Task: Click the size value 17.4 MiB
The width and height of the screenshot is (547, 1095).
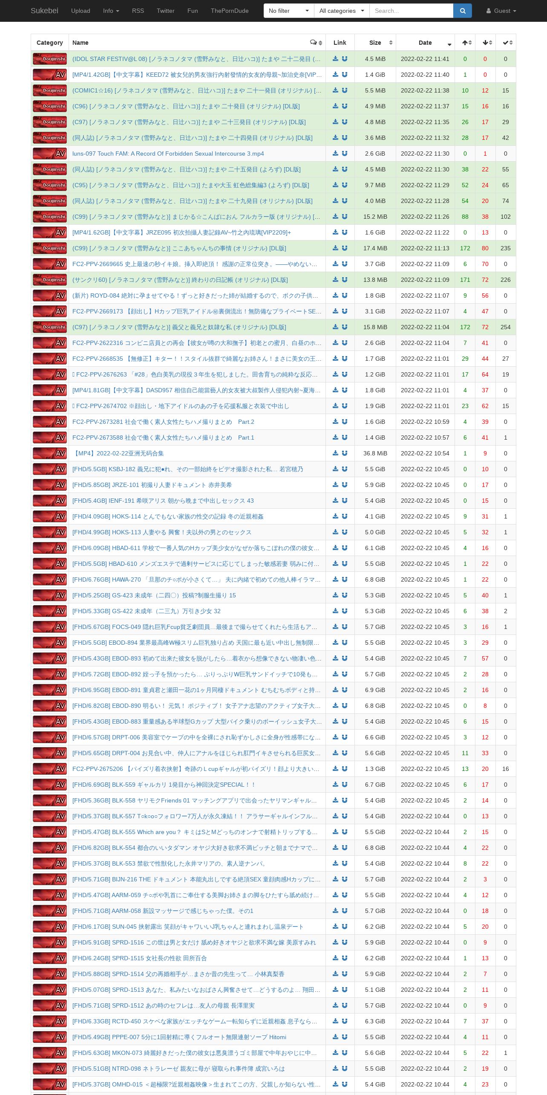Action: pos(375,248)
